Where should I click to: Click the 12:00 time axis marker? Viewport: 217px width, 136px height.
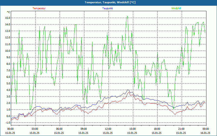pos(108,129)
